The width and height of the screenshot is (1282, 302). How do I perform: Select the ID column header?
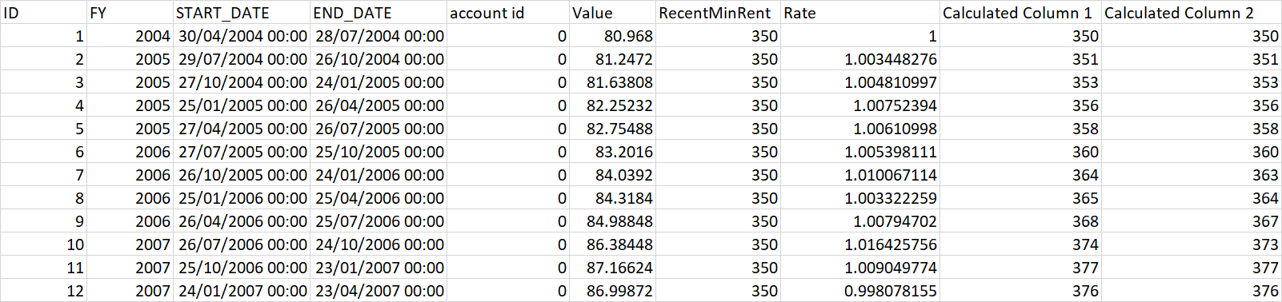(x=43, y=13)
